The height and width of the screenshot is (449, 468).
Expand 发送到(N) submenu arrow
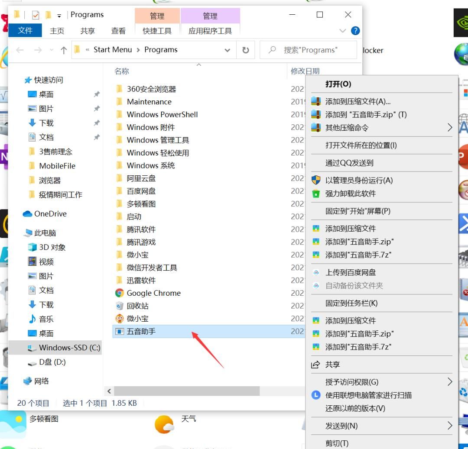click(450, 426)
